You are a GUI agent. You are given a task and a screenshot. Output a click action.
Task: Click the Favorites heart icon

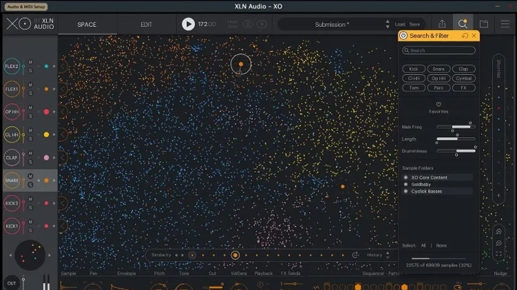tap(438, 105)
